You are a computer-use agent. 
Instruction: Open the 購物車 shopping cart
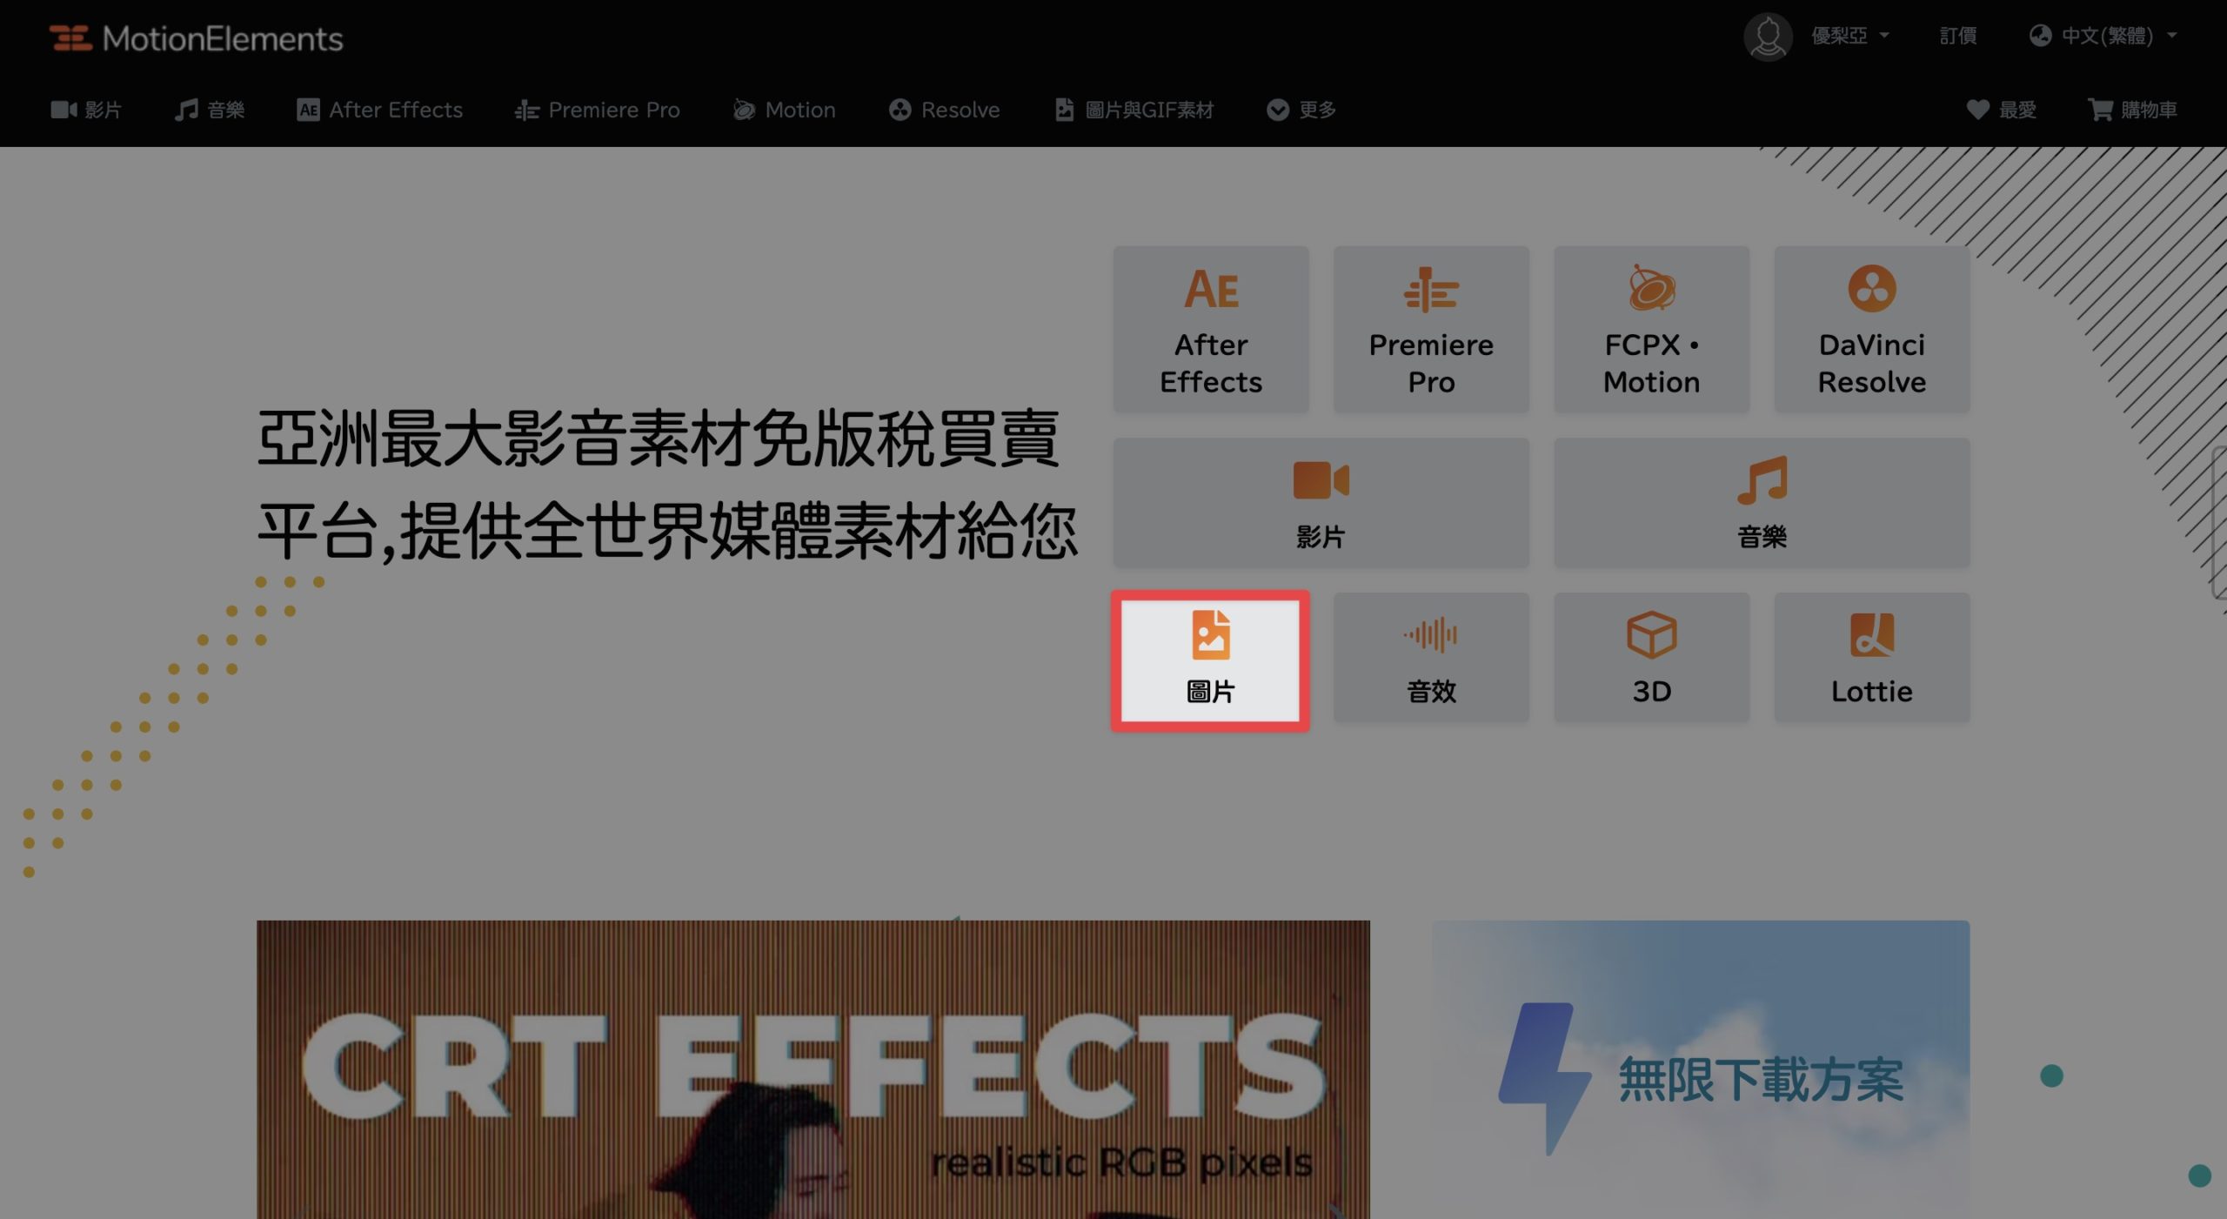click(2132, 110)
